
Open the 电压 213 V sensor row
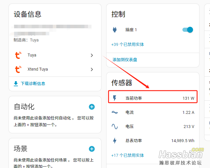point(153,127)
